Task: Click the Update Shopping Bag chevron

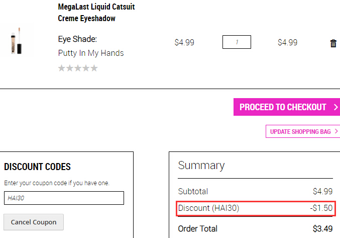Action: point(336,131)
